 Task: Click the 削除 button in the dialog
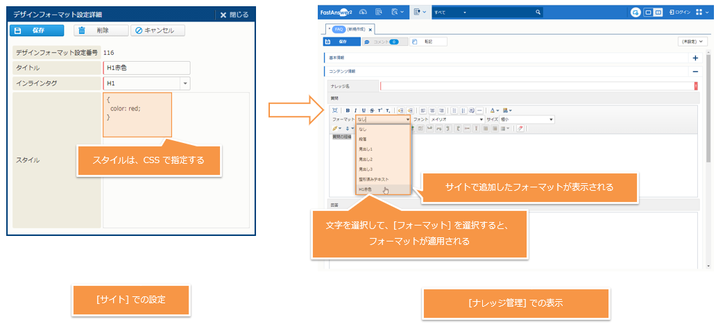pos(101,31)
